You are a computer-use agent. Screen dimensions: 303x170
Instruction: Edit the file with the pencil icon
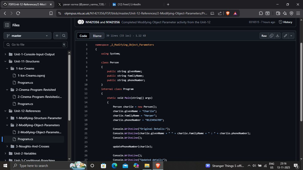pyautogui.click(x=286, y=36)
